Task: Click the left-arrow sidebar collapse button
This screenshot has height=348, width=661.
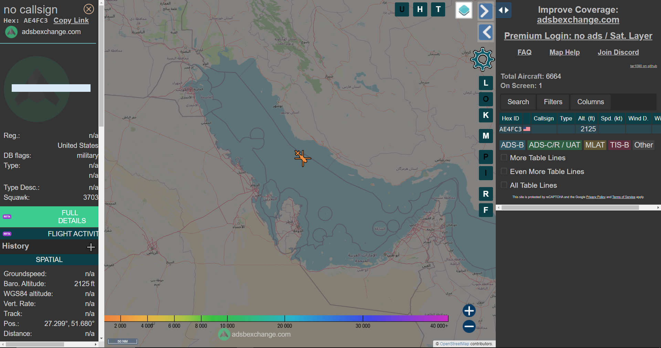Action: [x=486, y=33]
